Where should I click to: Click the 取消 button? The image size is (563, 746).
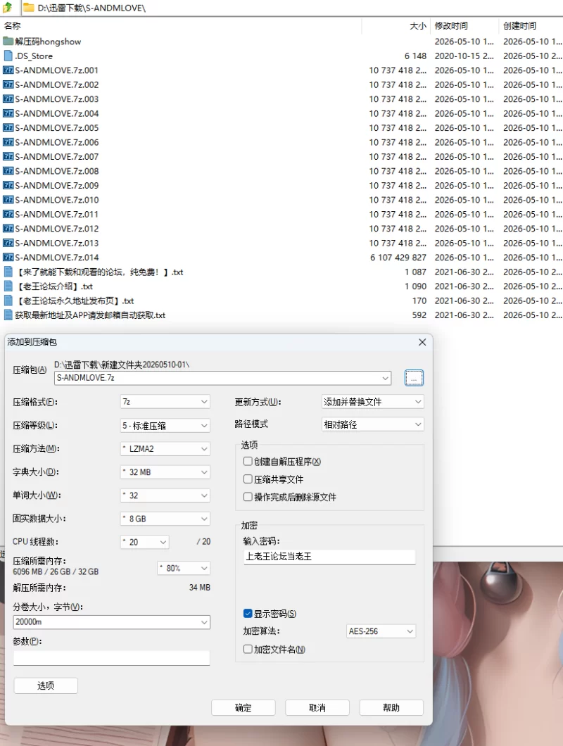click(x=317, y=707)
